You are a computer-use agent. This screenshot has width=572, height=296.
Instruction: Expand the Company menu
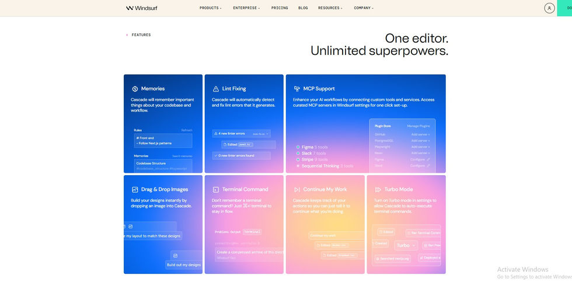[x=364, y=8]
